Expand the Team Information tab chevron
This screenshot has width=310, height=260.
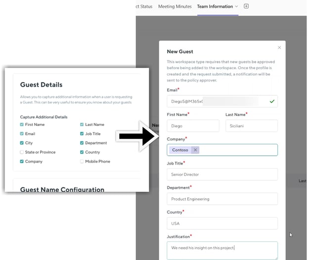click(236, 6)
